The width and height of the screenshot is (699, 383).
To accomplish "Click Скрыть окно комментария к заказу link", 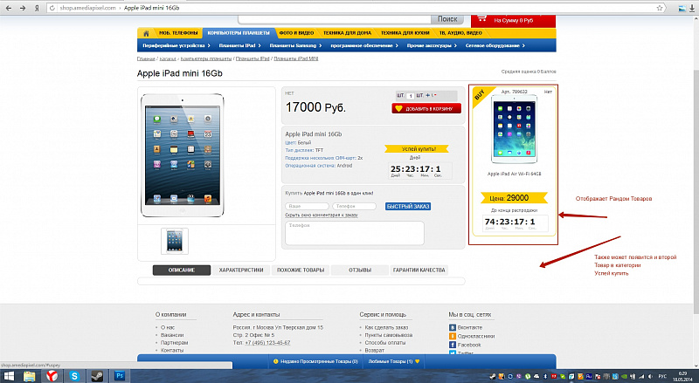I will point(322,215).
